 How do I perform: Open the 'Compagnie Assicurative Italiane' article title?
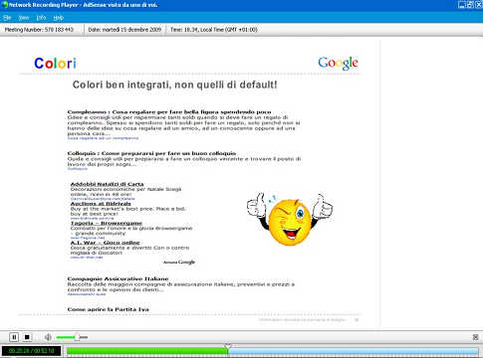point(118,278)
